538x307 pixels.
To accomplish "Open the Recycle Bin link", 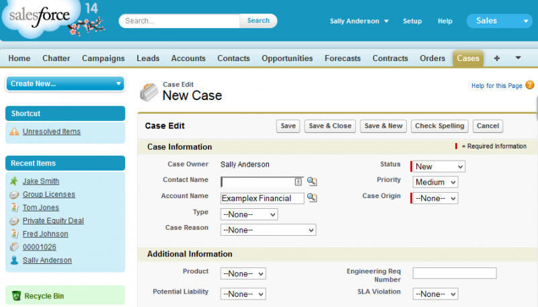I will [44, 296].
